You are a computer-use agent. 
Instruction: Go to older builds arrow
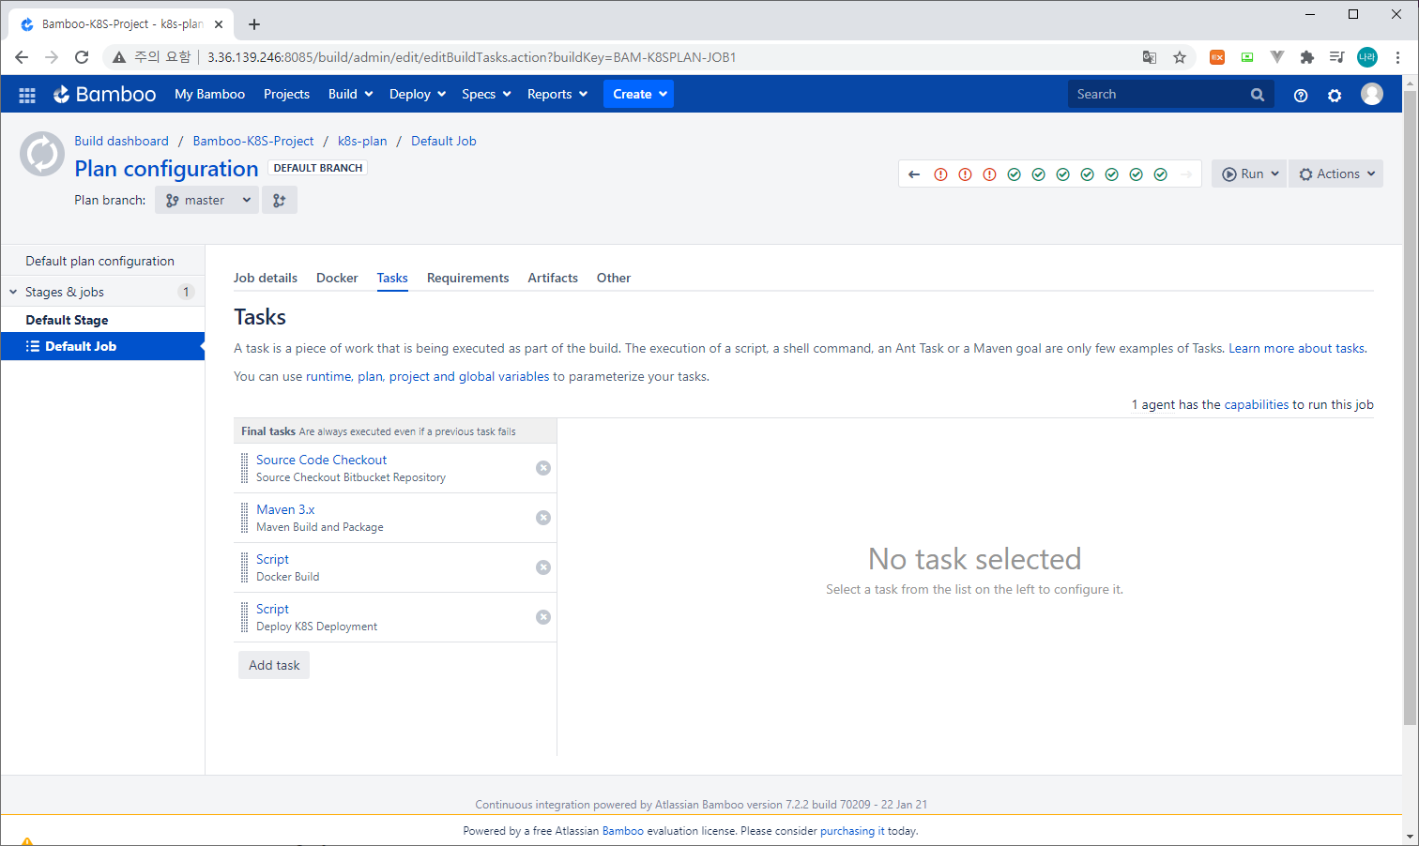(914, 174)
